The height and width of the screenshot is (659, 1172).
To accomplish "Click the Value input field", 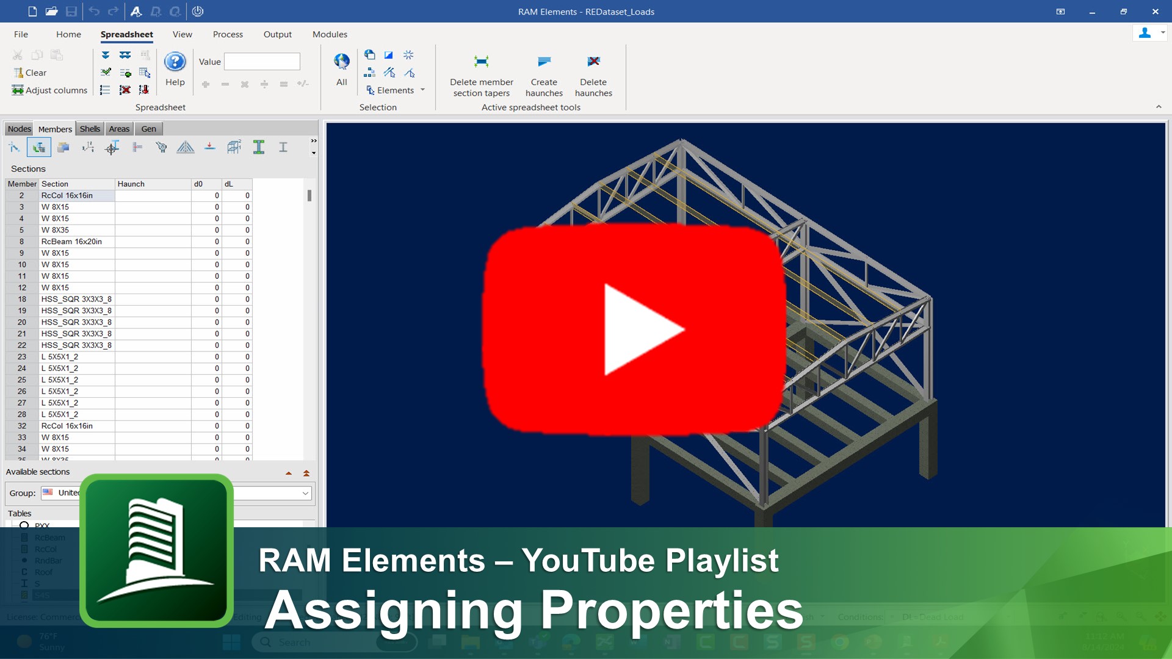I will pos(262,62).
